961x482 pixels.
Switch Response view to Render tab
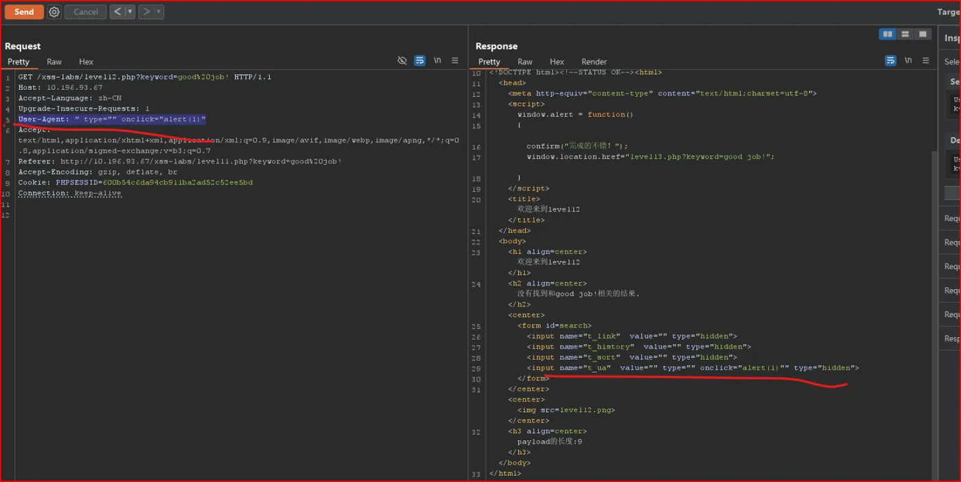594,62
